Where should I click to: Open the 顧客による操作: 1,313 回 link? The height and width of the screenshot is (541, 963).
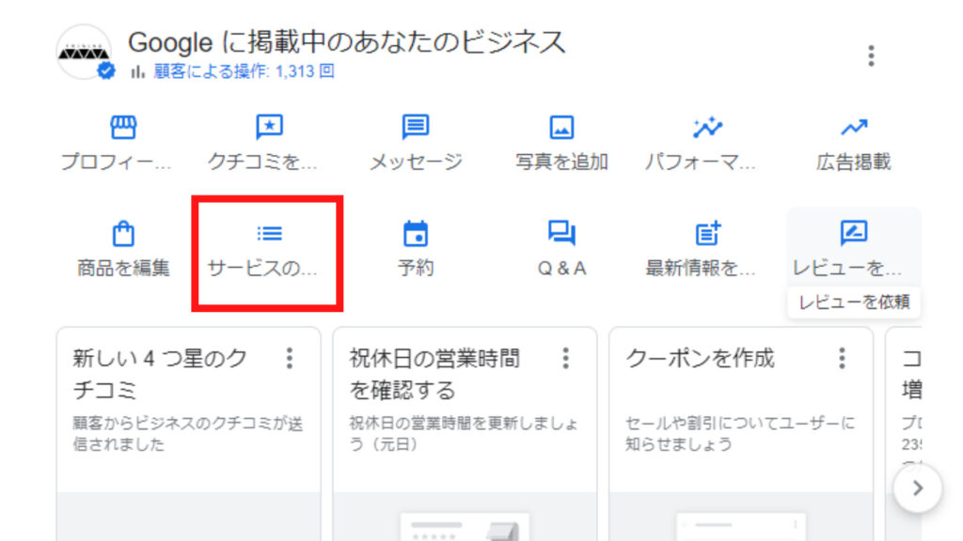point(244,71)
